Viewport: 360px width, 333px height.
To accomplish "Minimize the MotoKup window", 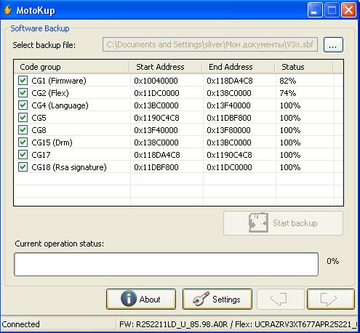I will tap(315, 10).
